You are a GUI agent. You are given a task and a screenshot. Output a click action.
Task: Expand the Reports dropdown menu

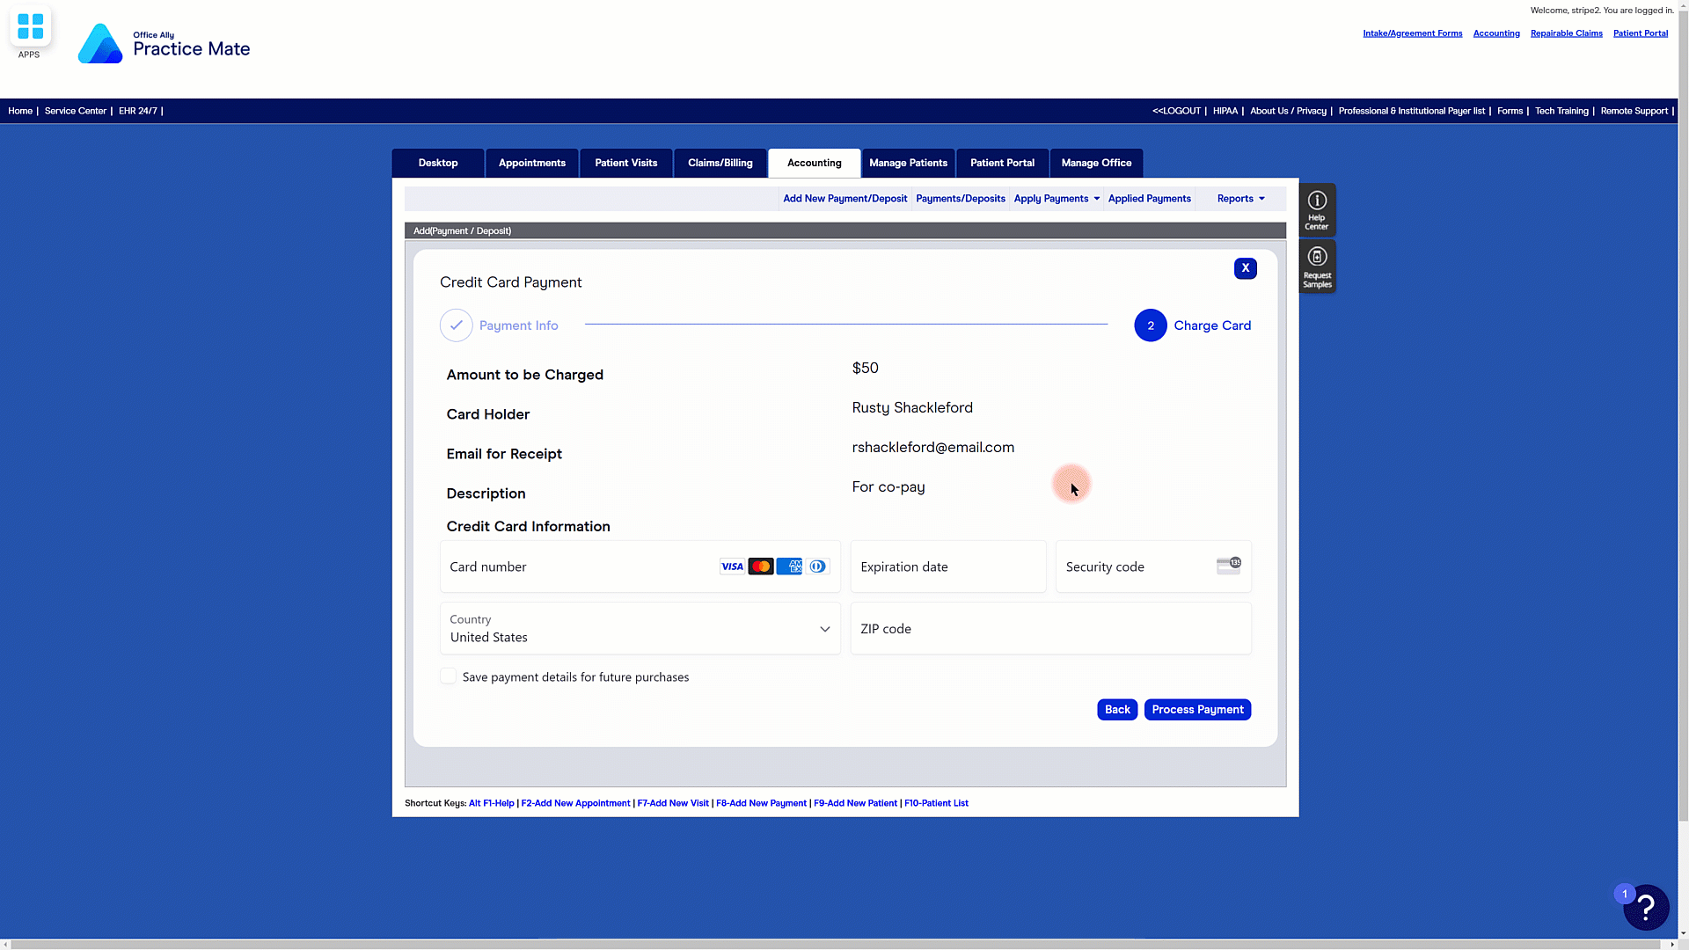(1240, 199)
